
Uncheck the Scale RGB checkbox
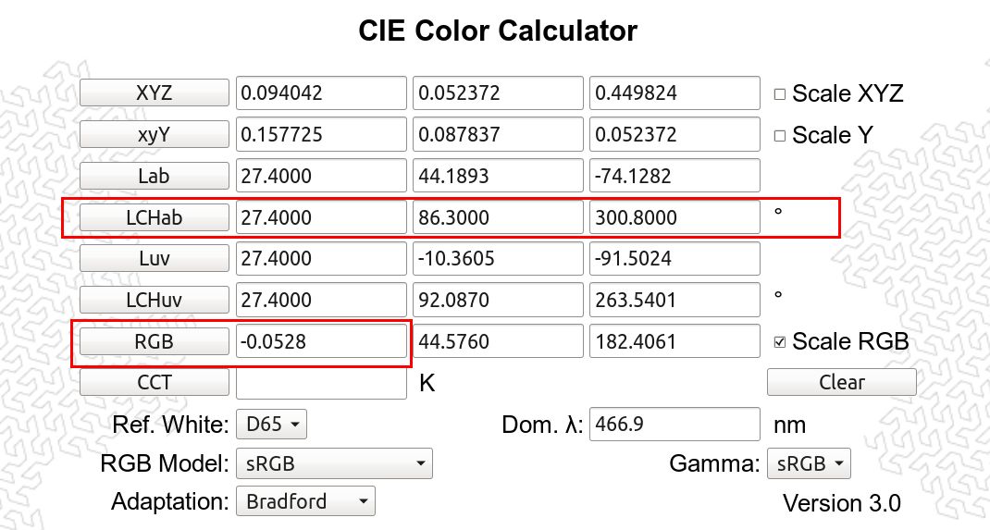(780, 342)
